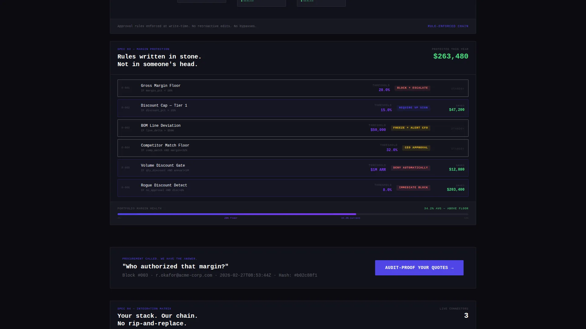Click rule ID R-001
The image size is (586, 329).
click(x=125, y=88)
